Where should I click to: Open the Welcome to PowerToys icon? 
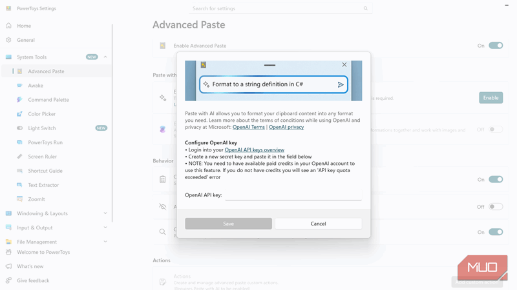coord(8,252)
